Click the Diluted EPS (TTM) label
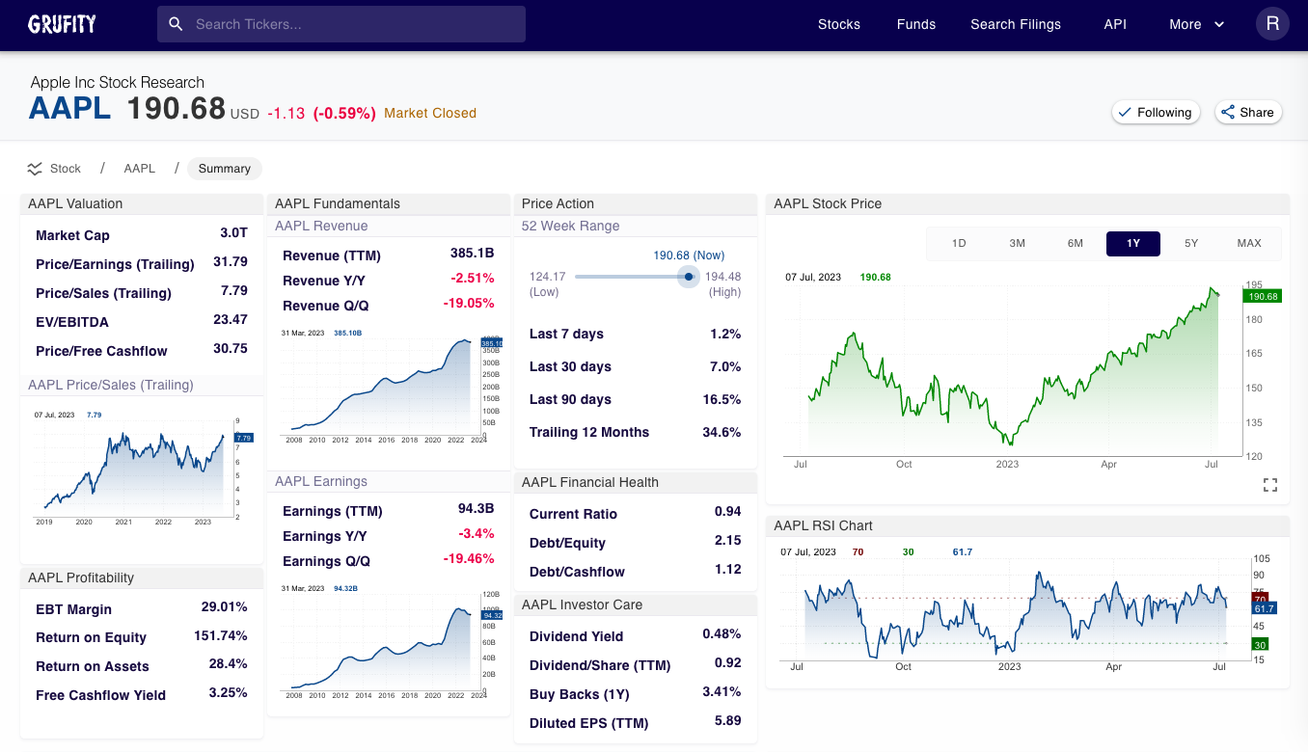 pos(589,723)
